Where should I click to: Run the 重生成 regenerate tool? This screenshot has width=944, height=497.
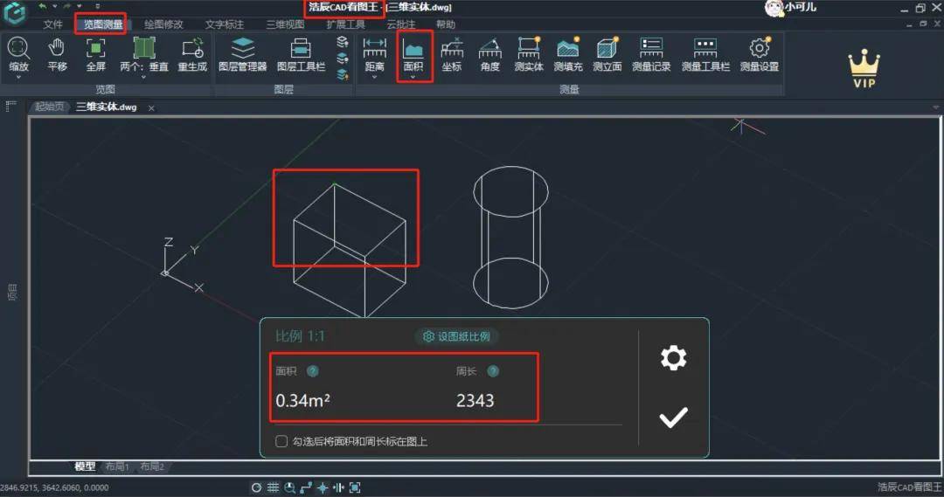[x=192, y=54]
